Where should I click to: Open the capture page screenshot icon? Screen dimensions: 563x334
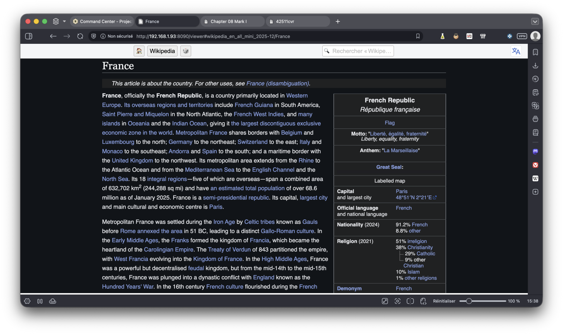(397, 301)
